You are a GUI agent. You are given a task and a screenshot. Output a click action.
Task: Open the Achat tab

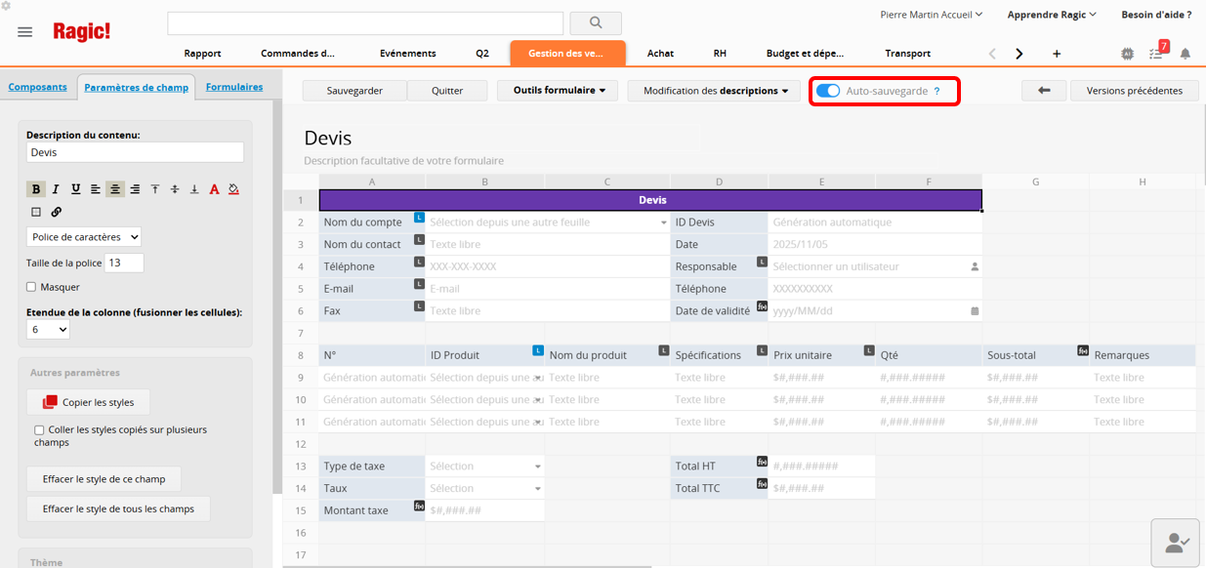pyautogui.click(x=660, y=54)
